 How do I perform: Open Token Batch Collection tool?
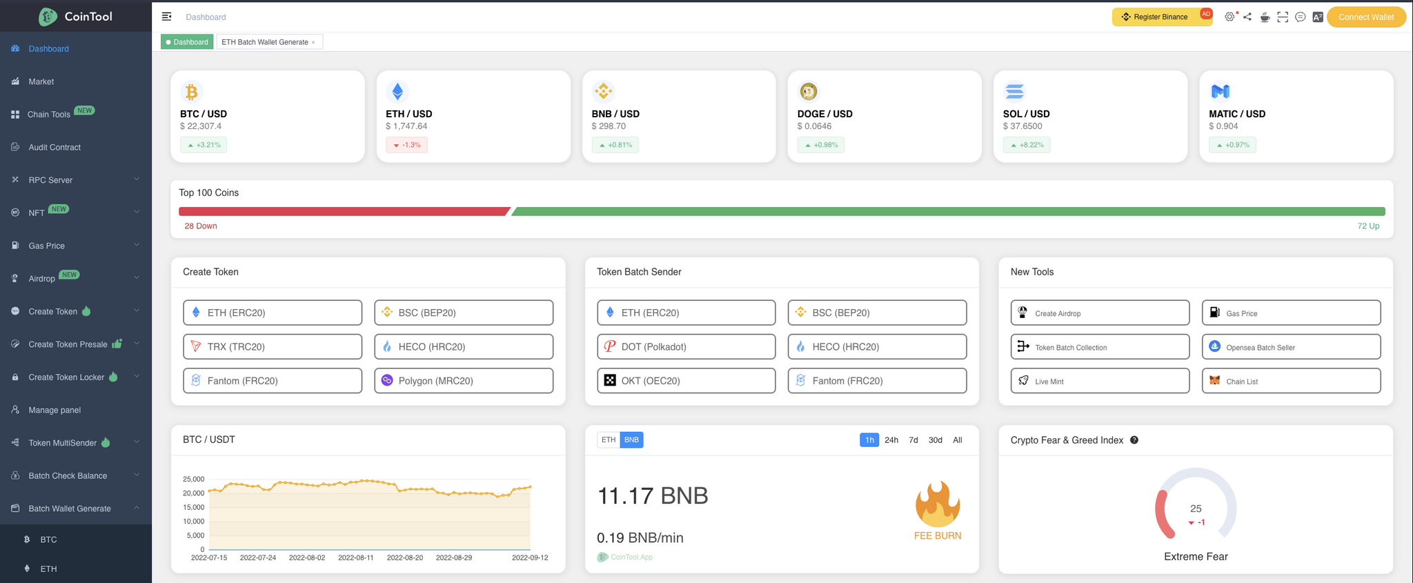pos(1100,346)
